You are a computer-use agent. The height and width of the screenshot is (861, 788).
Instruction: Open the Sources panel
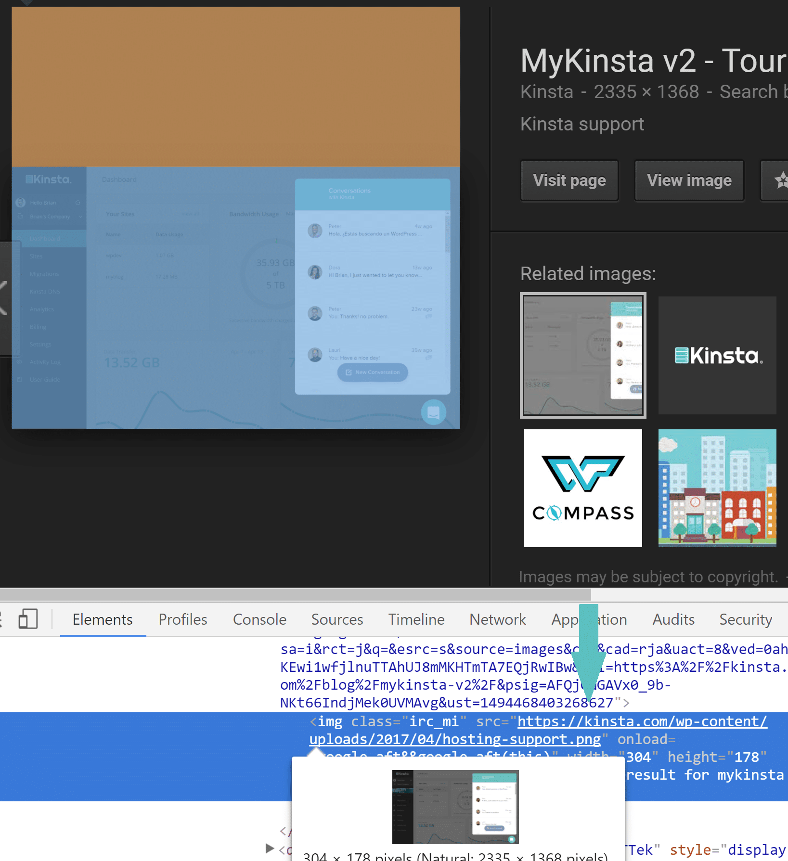point(337,619)
